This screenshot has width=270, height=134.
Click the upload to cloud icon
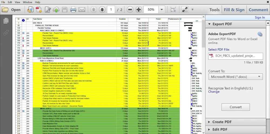coord(56,10)
